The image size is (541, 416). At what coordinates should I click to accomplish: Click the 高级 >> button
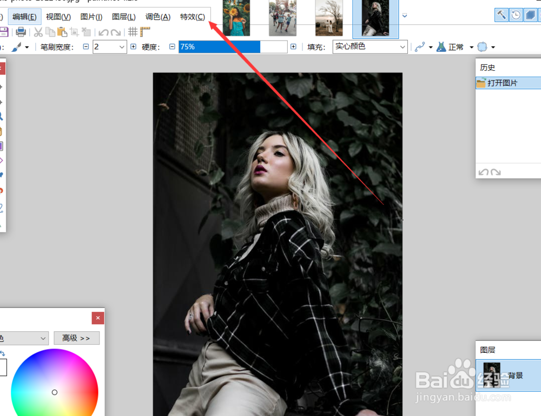77,338
